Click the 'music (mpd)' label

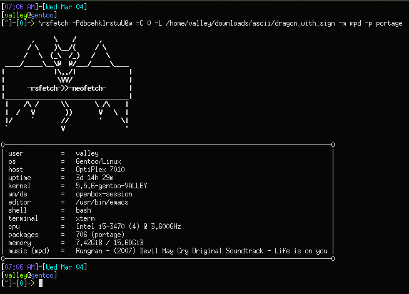click(29, 251)
